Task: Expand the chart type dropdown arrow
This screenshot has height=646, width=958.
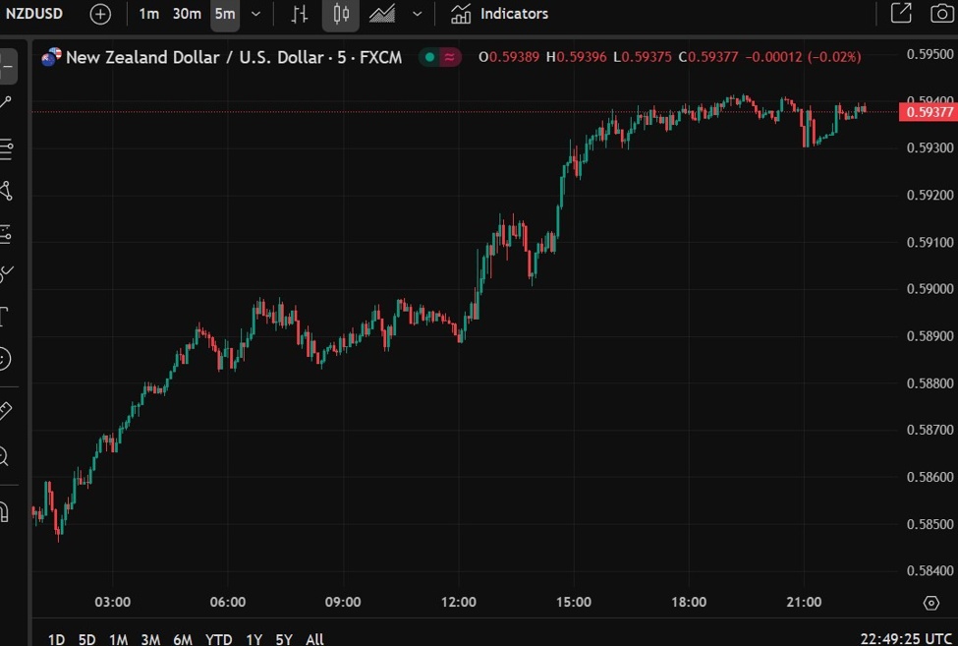Action: (x=418, y=14)
